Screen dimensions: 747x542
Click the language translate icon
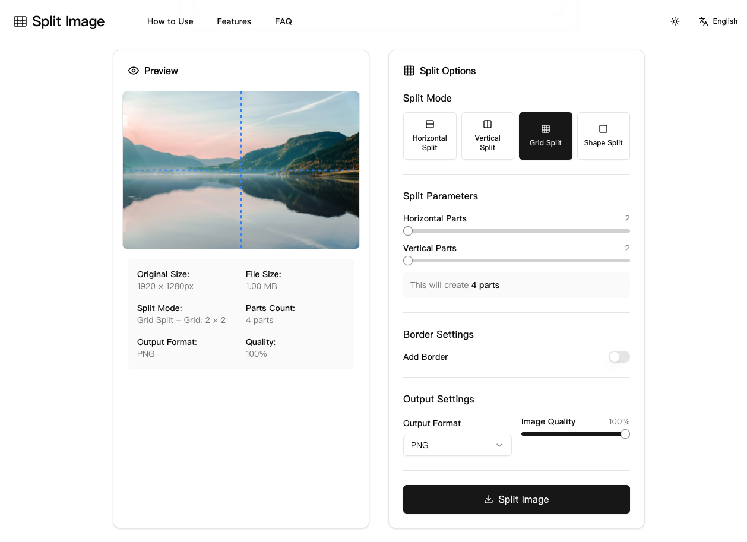coord(704,21)
